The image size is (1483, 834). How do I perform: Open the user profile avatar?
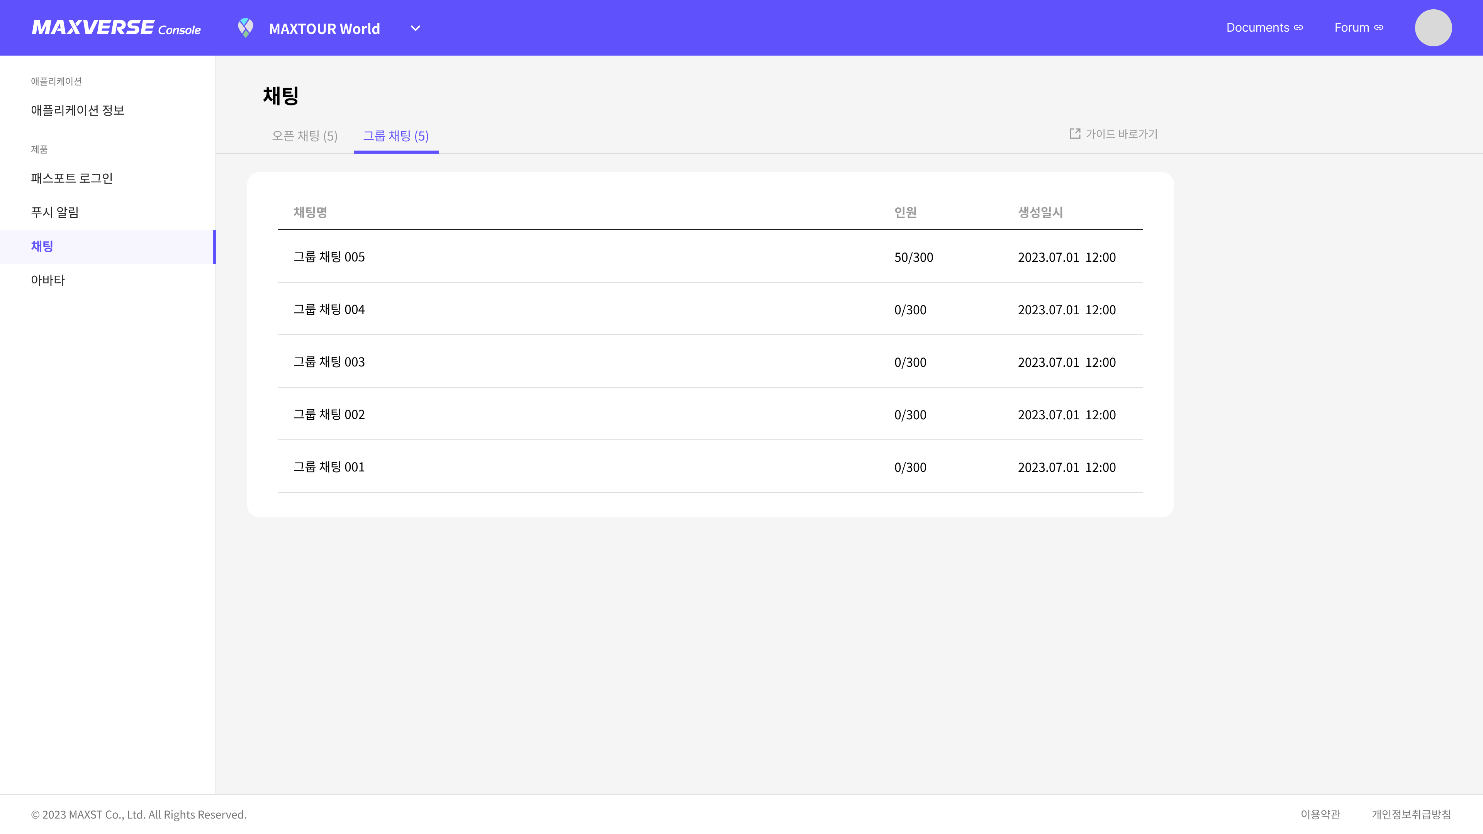pos(1433,28)
